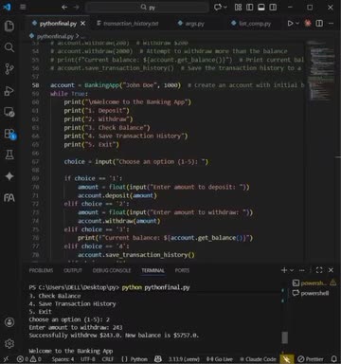Click the terminal scrollbar thumb
This screenshot has width=341, height=364.
pos(284,337)
